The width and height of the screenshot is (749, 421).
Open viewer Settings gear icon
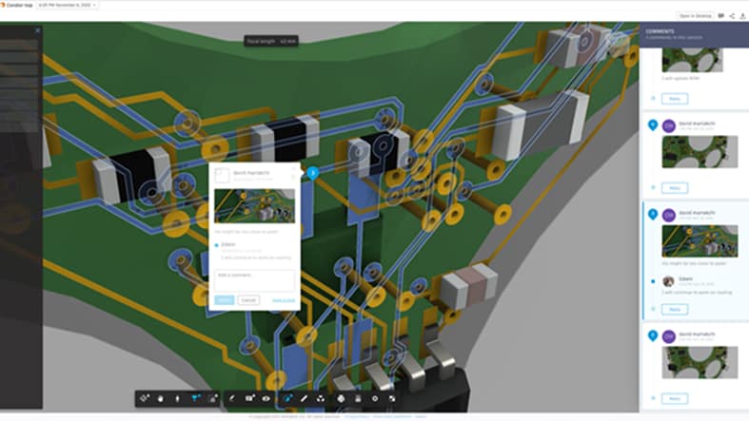tap(375, 398)
